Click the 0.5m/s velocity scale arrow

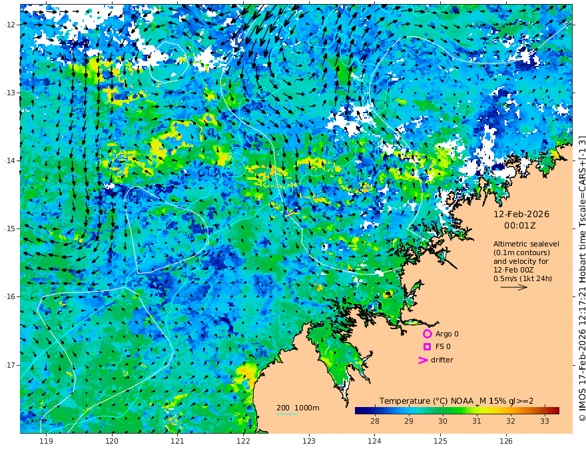[x=514, y=287]
